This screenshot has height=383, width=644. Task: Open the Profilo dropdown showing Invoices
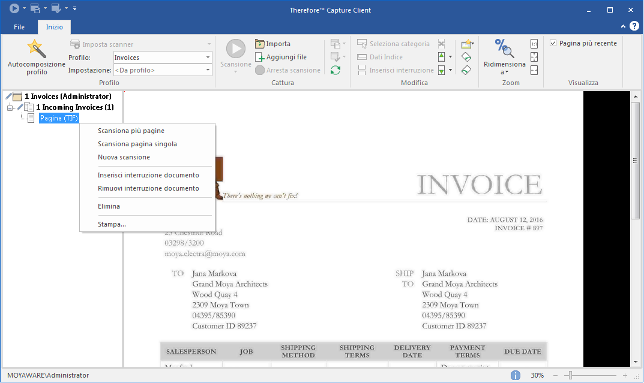[206, 57]
